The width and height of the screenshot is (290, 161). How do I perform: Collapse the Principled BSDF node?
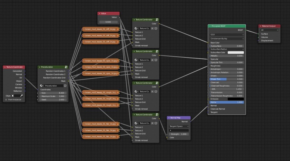(210, 26)
